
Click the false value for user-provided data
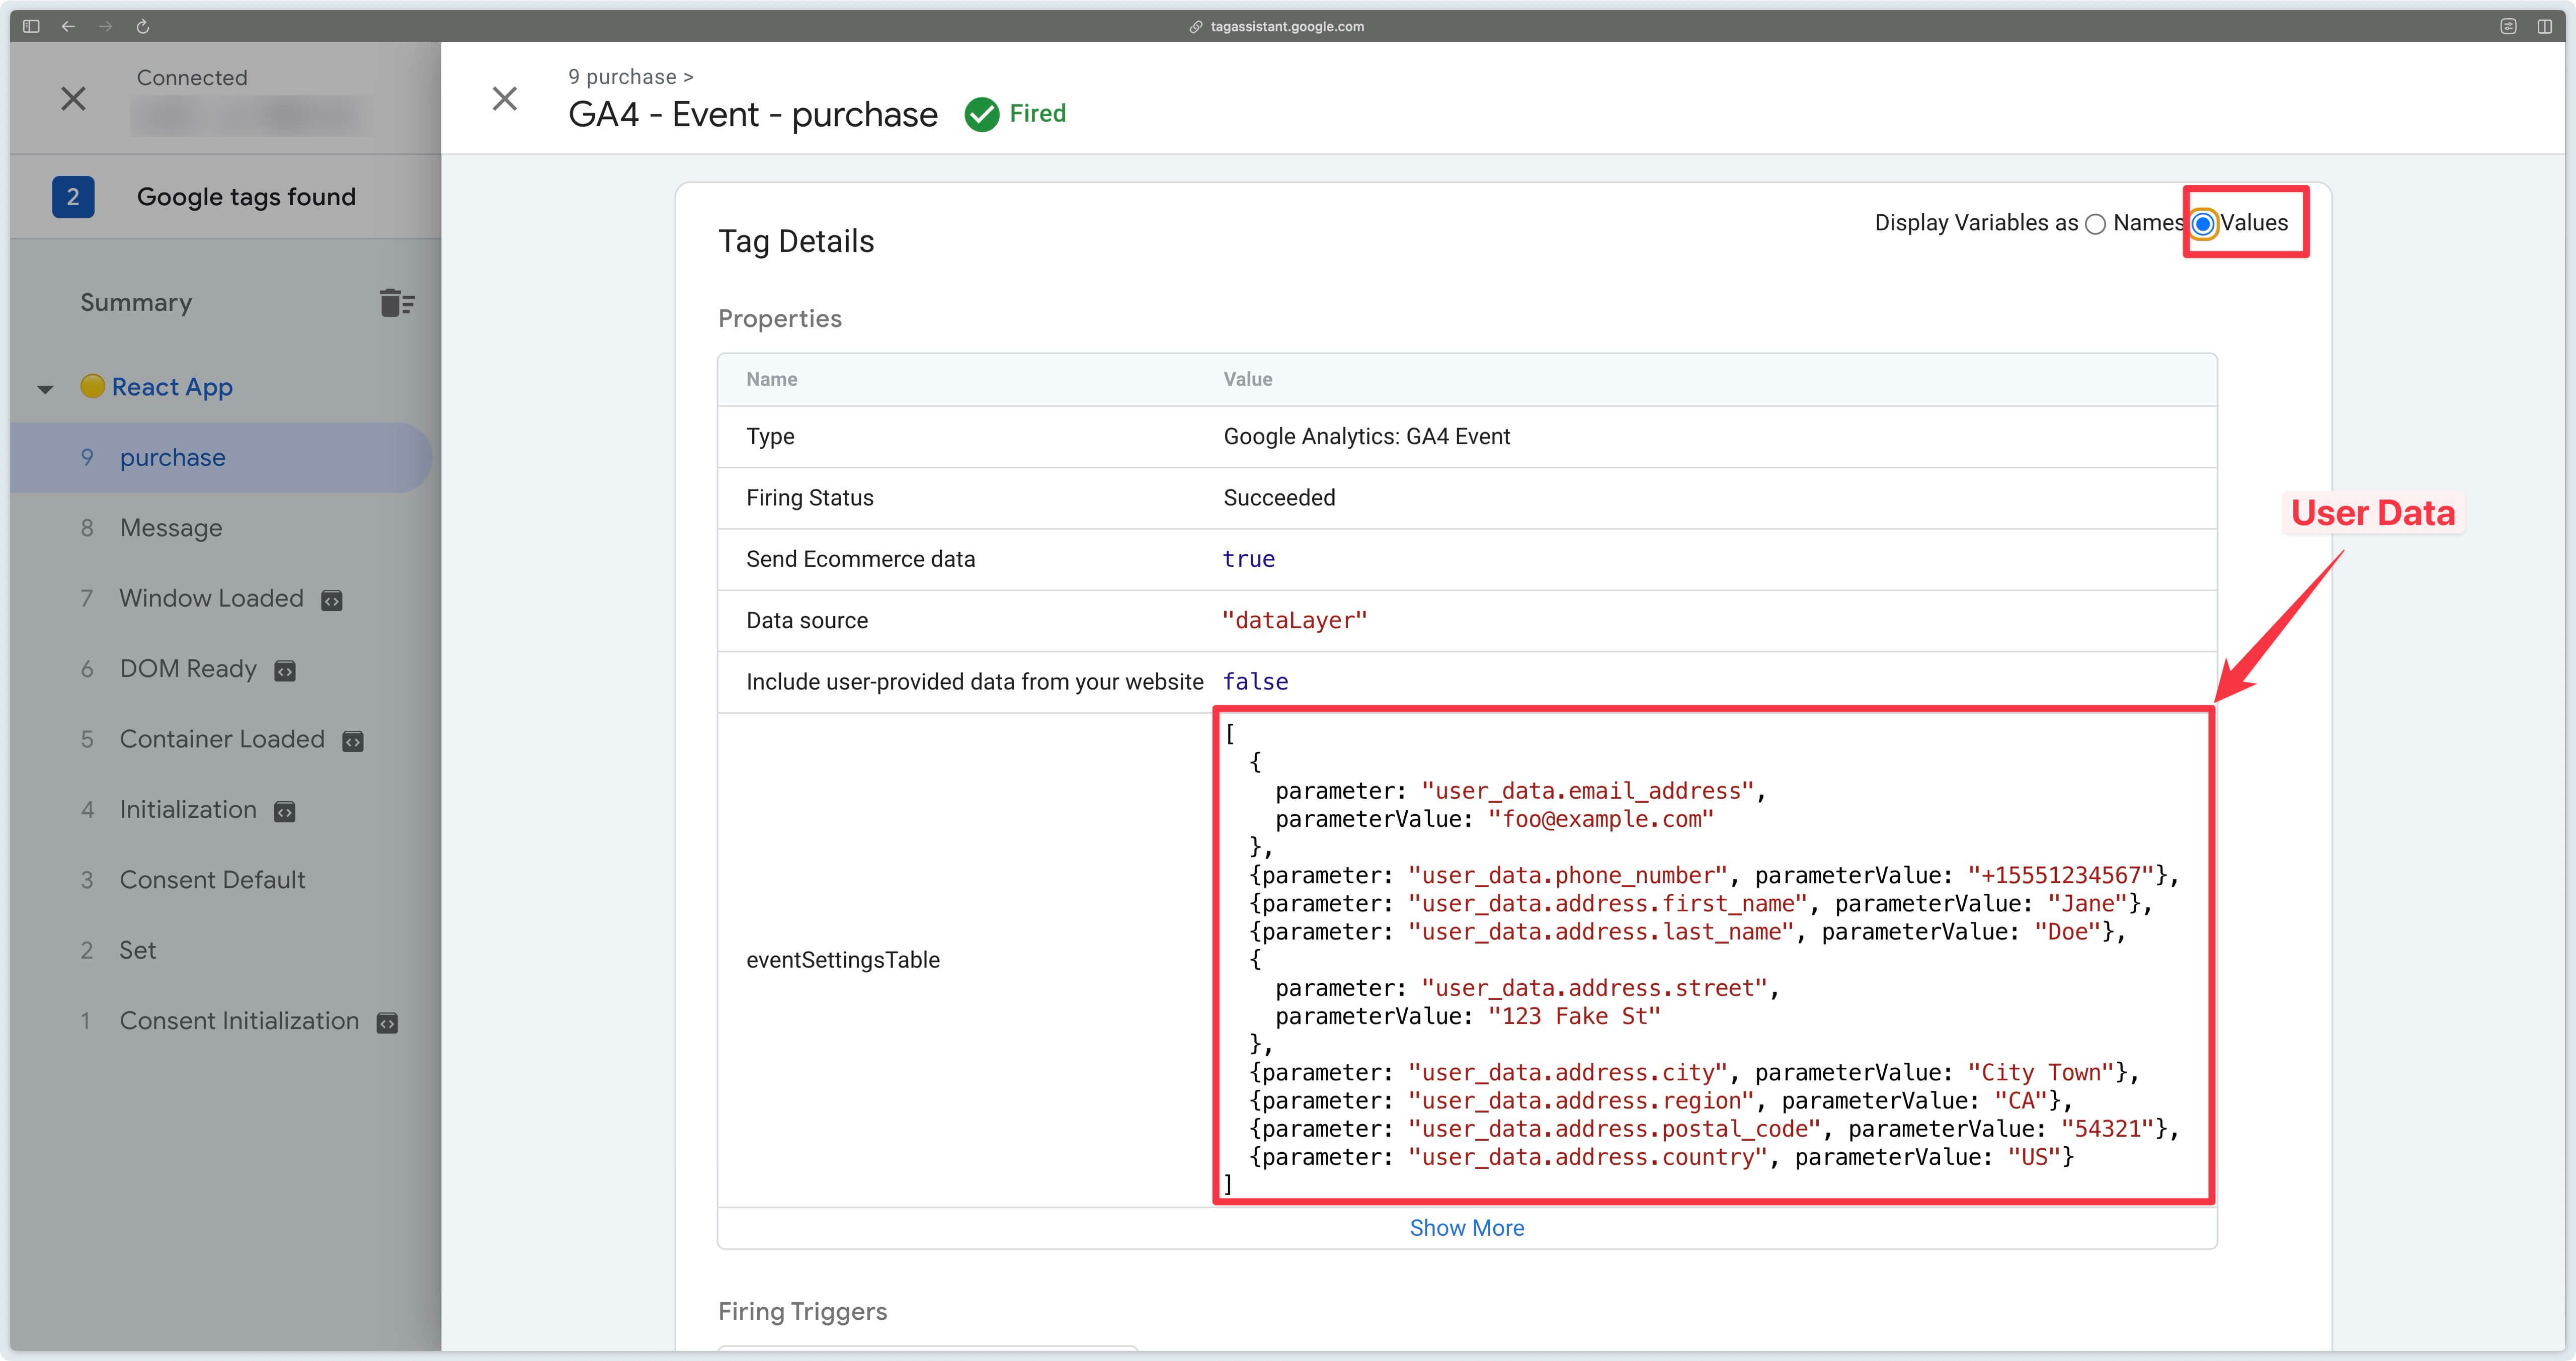coord(1256,682)
